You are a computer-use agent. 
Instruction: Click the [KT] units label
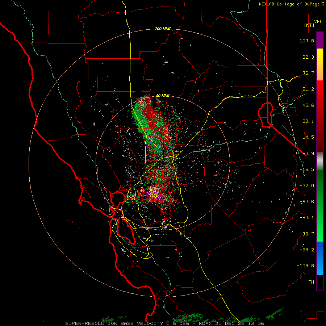pos(309,25)
